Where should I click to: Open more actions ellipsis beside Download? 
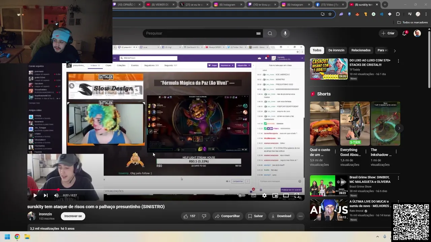(300, 216)
